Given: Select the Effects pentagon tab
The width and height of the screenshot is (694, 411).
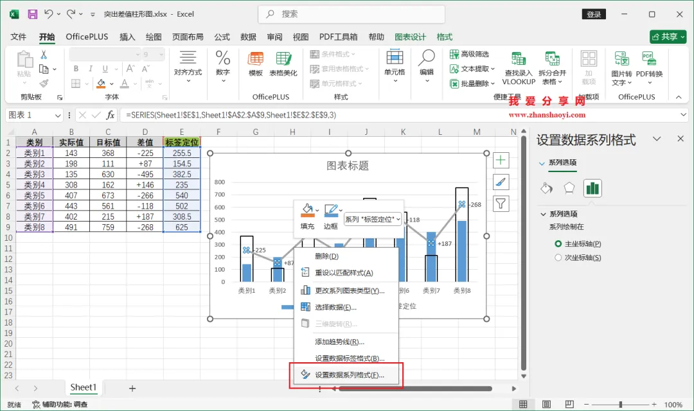Looking at the screenshot, I should click(x=569, y=188).
